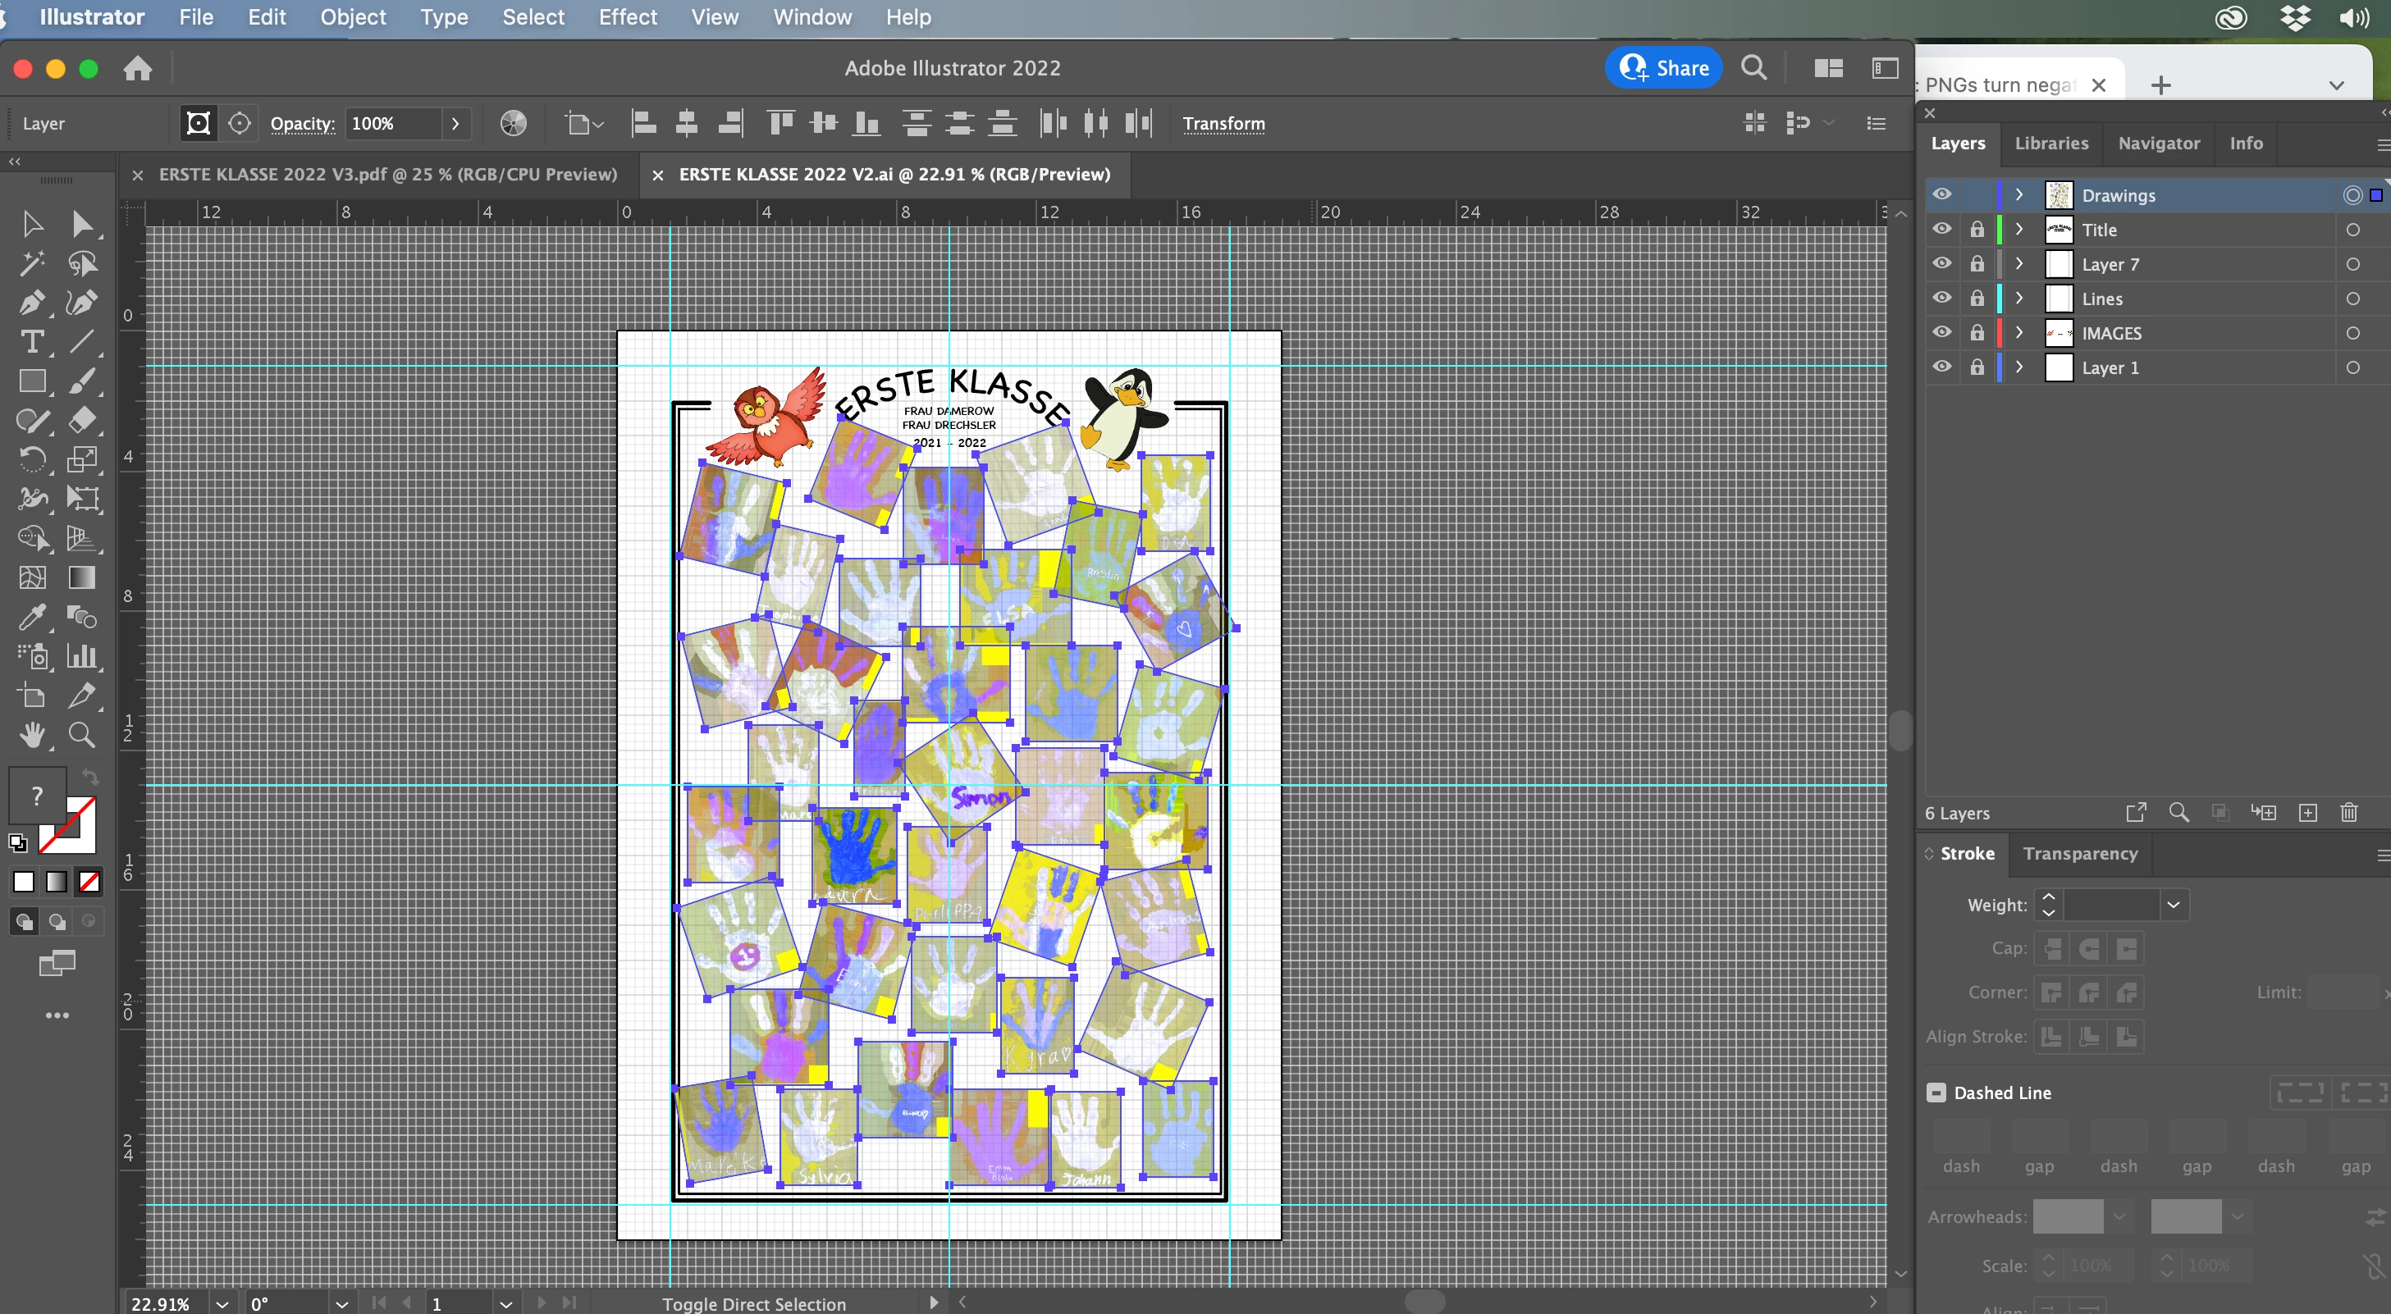The image size is (2391, 1314).
Task: Select the Rectangle tool
Action: tap(31, 381)
